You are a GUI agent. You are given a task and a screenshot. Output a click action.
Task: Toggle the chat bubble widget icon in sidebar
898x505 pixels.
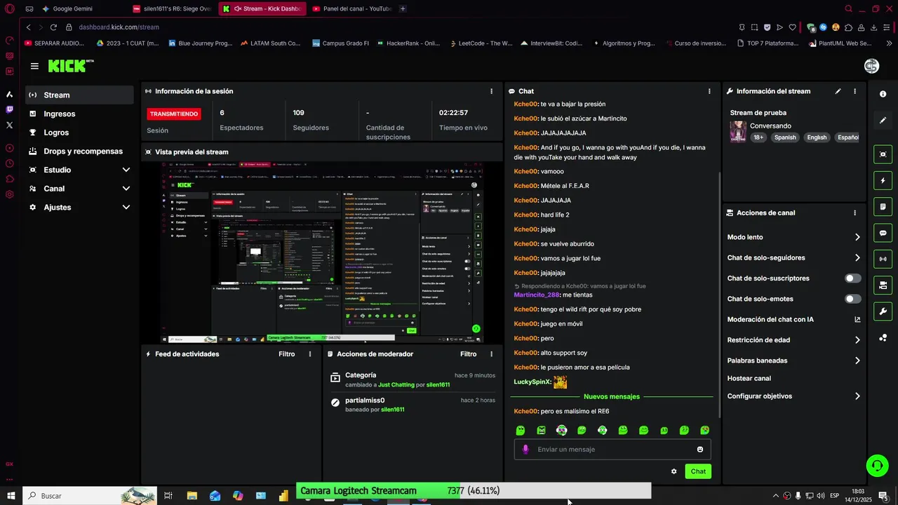click(x=883, y=233)
